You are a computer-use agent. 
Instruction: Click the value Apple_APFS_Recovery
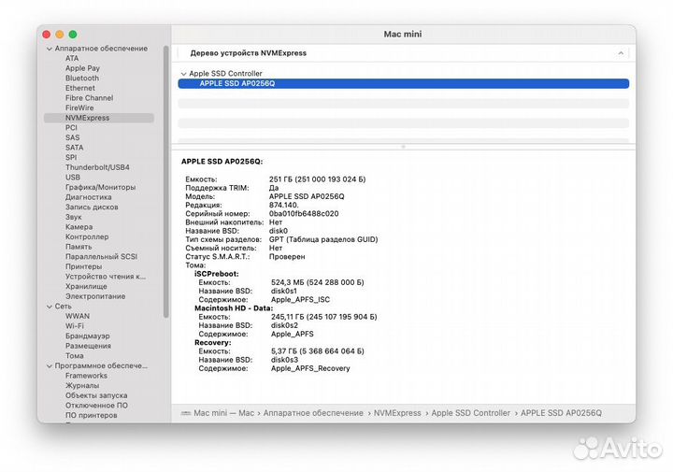[x=310, y=368]
